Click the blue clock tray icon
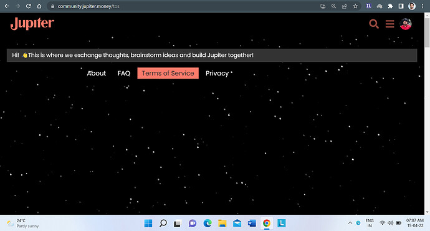Image resolution: width=430 pixels, height=231 pixels. coord(358,223)
